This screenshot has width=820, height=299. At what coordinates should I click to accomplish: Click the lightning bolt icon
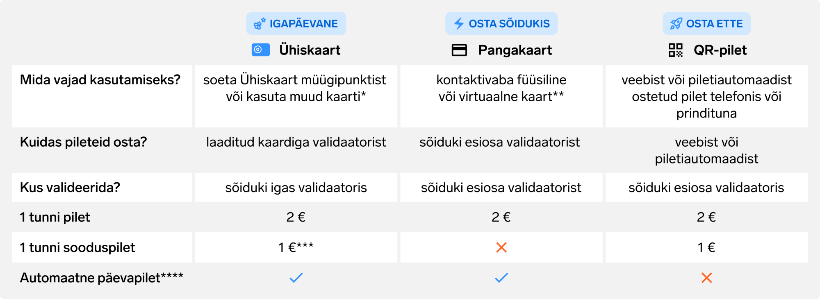click(459, 24)
